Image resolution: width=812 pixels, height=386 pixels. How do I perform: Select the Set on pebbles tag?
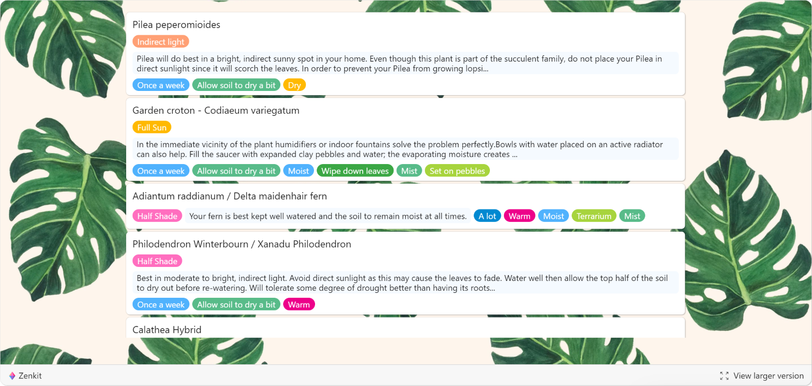tap(457, 171)
